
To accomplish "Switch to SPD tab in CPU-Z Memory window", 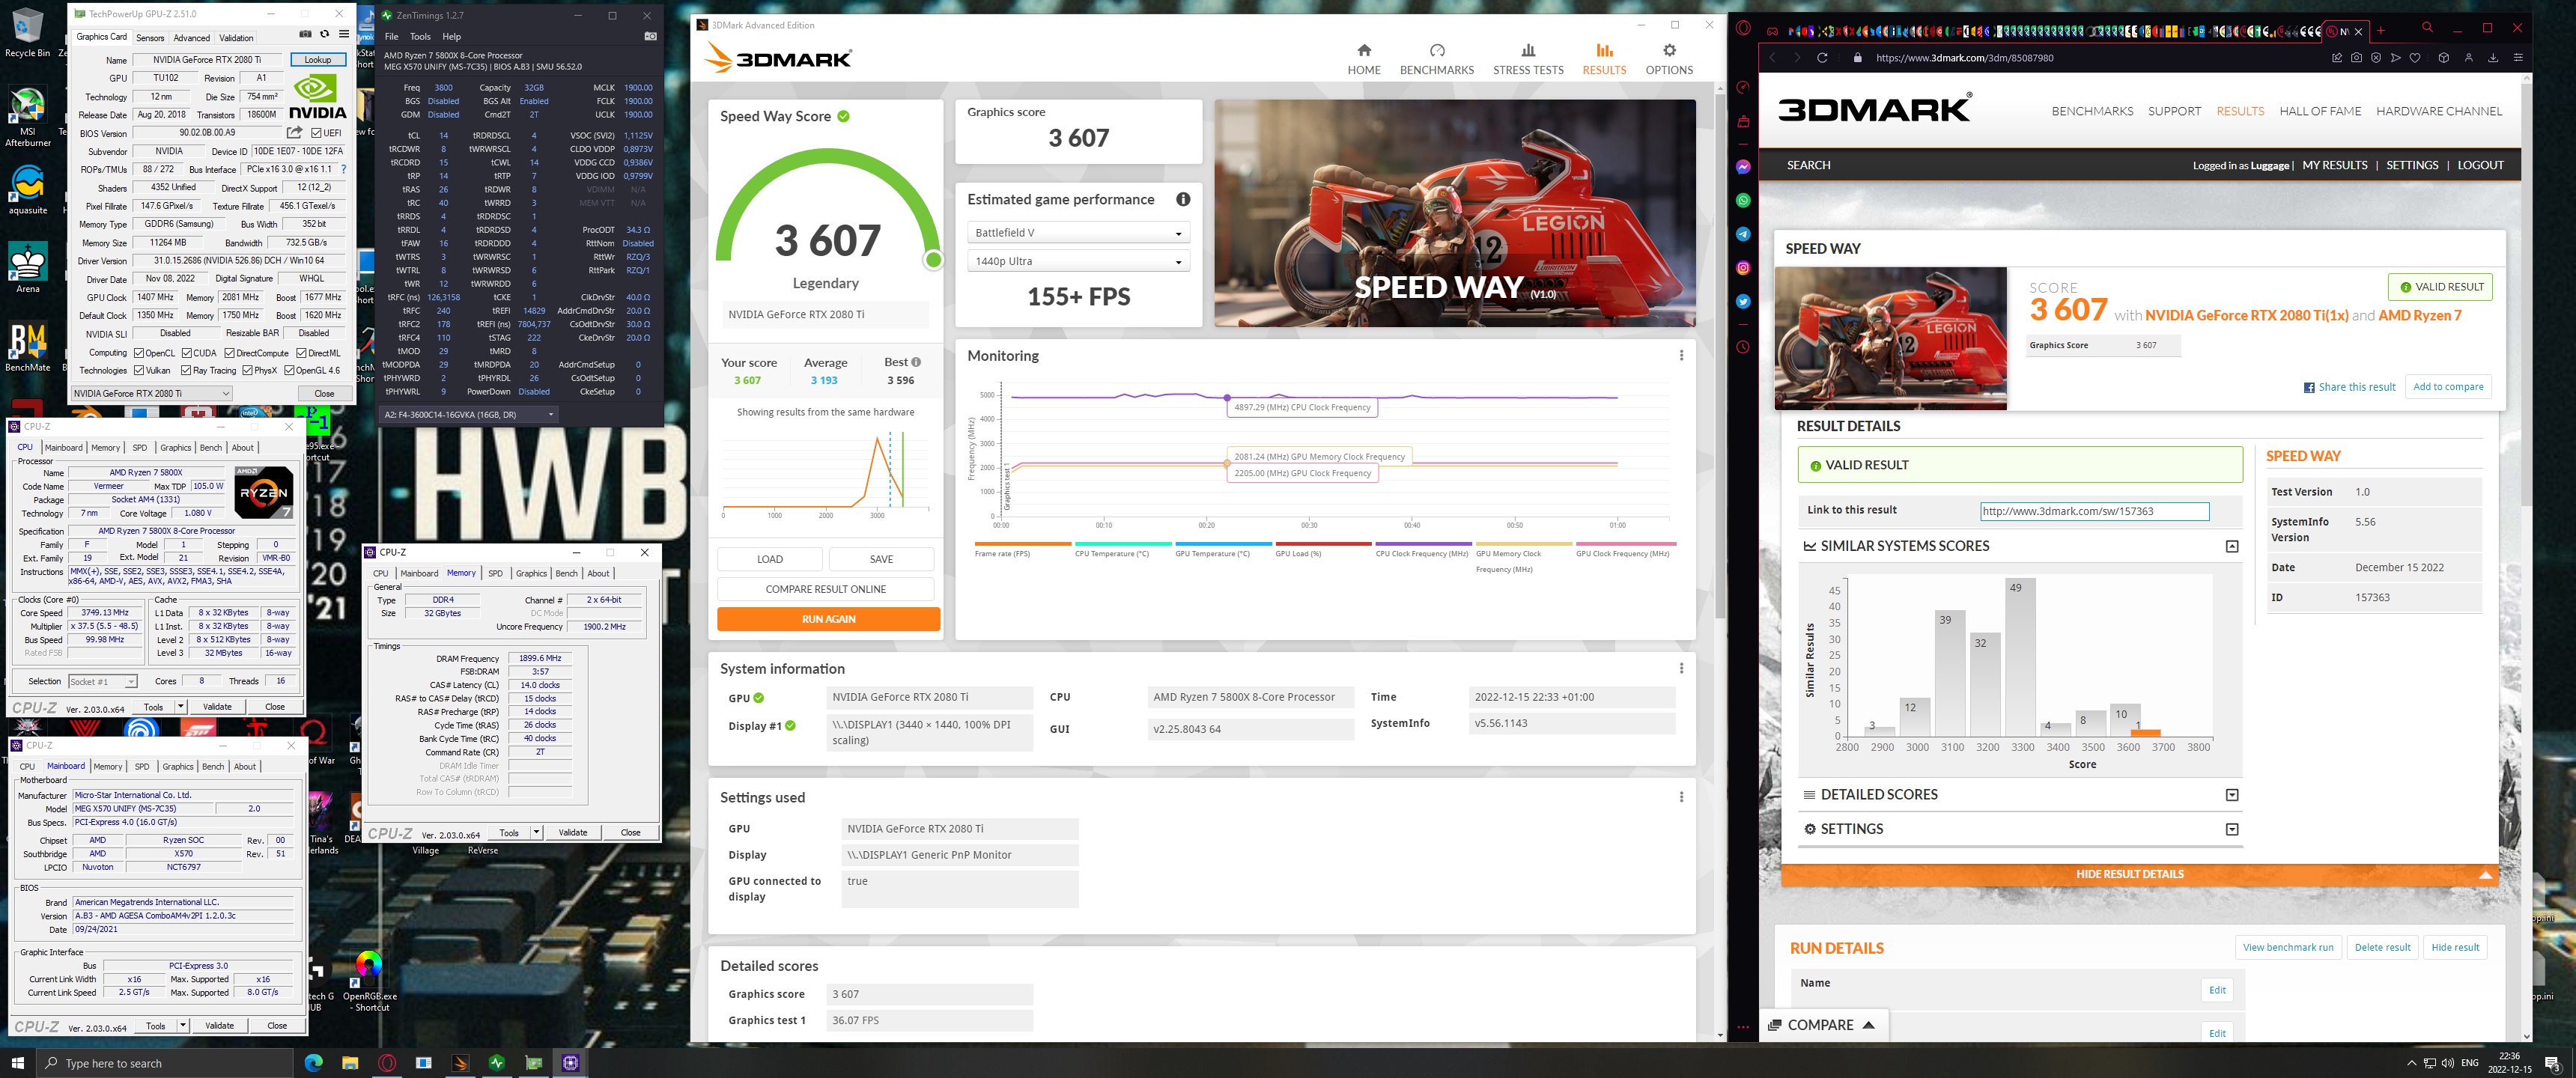I will (495, 573).
